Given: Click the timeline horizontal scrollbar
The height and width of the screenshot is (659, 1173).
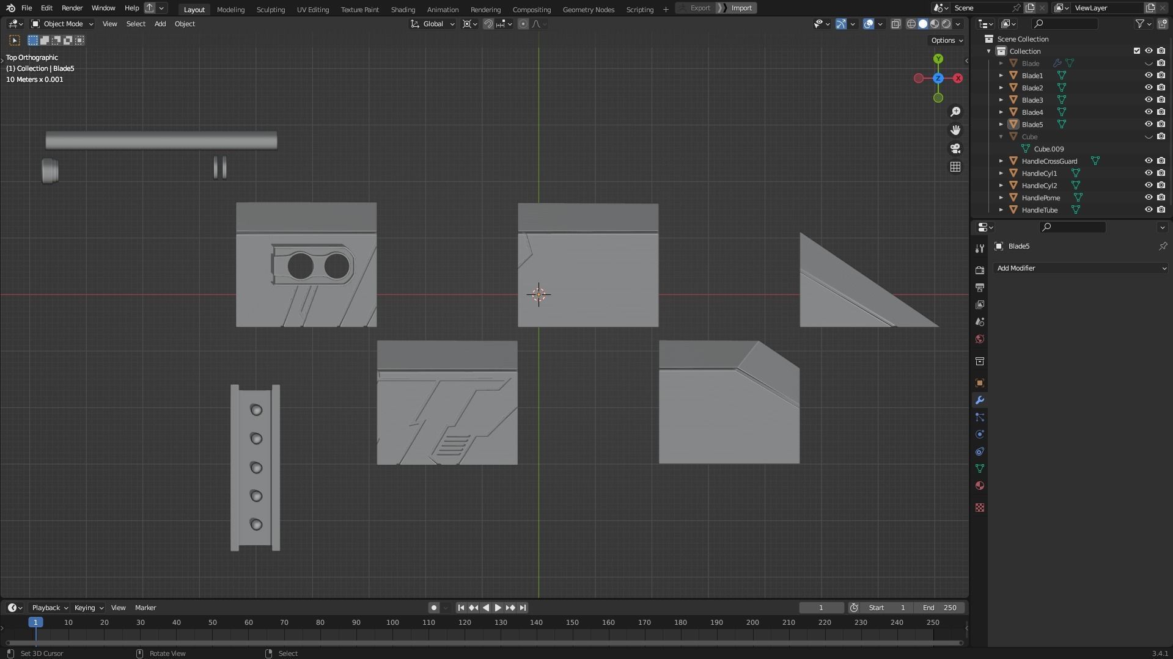Looking at the screenshot, I should (x=484, y=643).
